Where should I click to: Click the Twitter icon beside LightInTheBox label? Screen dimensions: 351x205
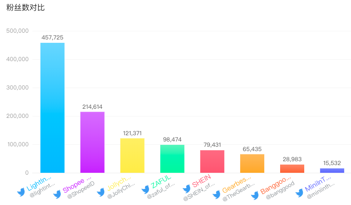click(21, 192)
